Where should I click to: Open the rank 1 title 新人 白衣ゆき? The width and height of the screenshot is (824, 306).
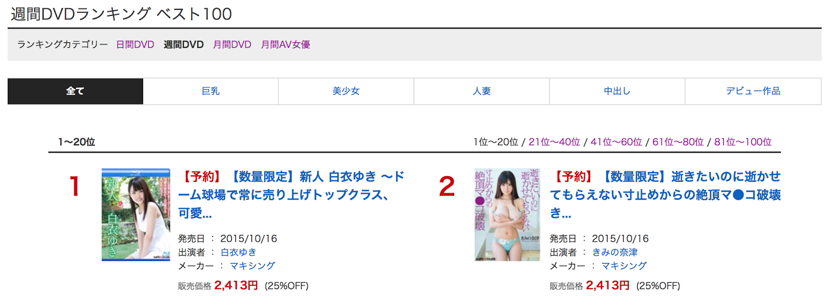[291, 195]
